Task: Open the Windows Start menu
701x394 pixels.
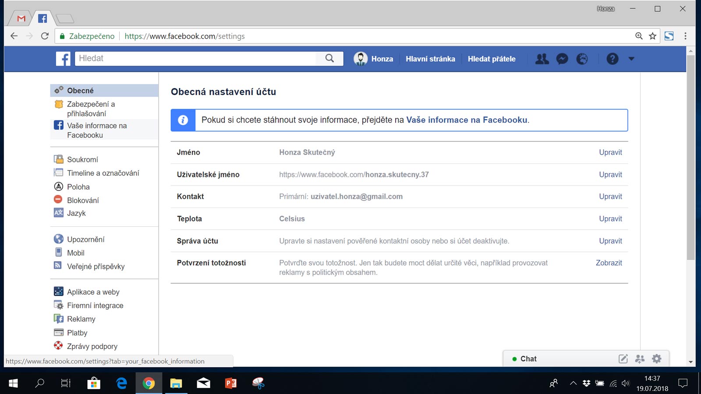Action: pyautogui.click(x=13, y=383)
